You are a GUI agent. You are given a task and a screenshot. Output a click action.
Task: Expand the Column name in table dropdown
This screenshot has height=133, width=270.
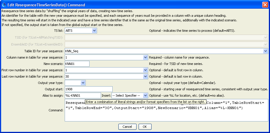point(145,57)
